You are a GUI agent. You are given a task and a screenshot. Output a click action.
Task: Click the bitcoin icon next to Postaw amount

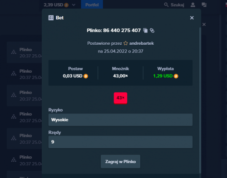86,76
